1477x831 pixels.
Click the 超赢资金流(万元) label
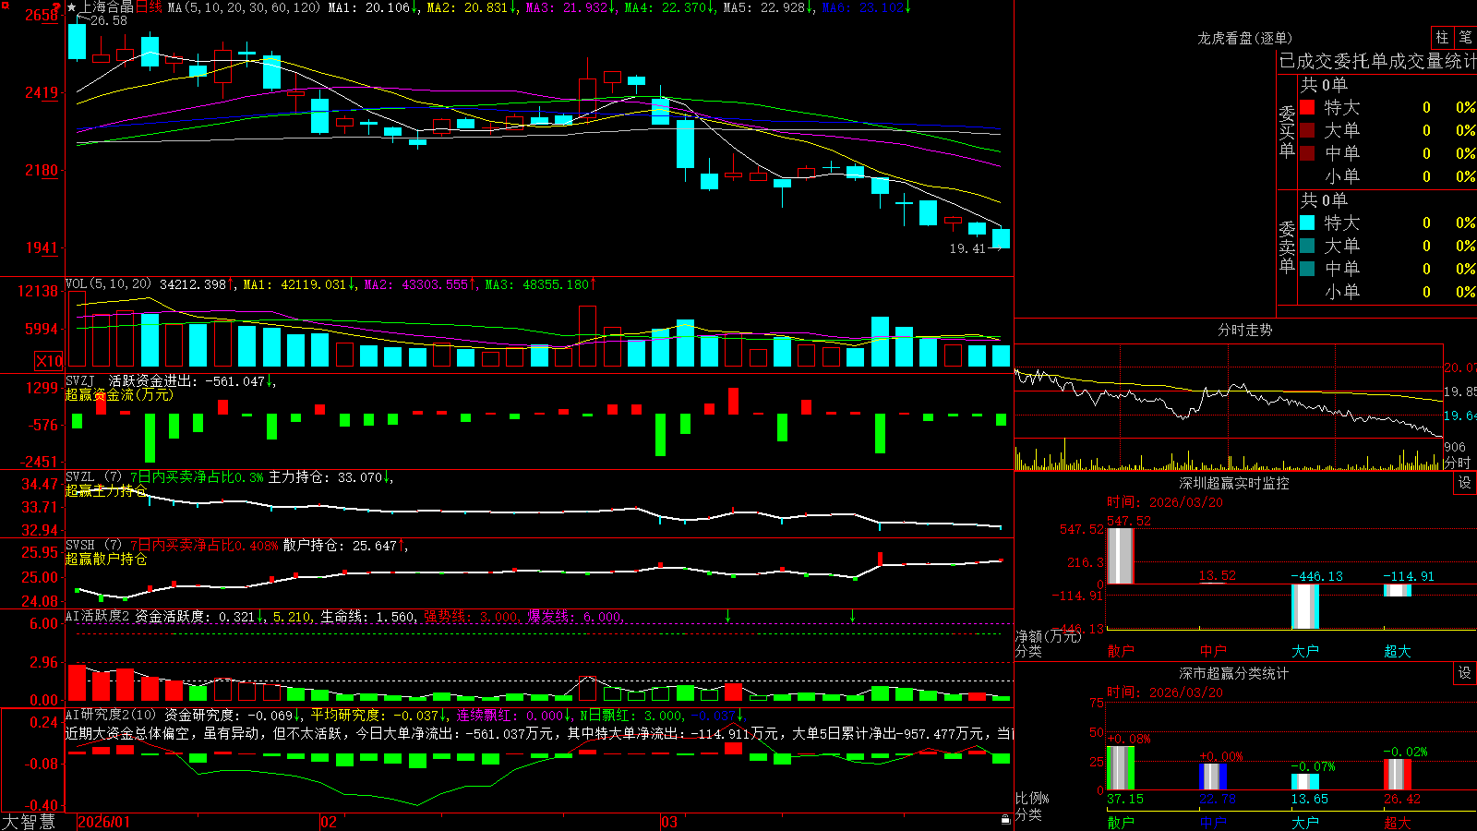point(119,394)
